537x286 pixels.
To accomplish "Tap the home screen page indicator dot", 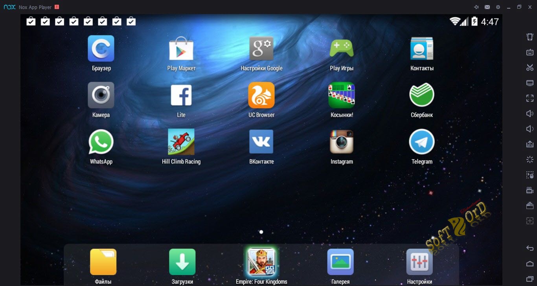I will (261, 232).
